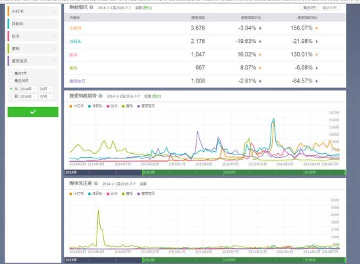Open the 小红书 keyword link in table
This screenshot has height=264, width=360.
(75, 28)
